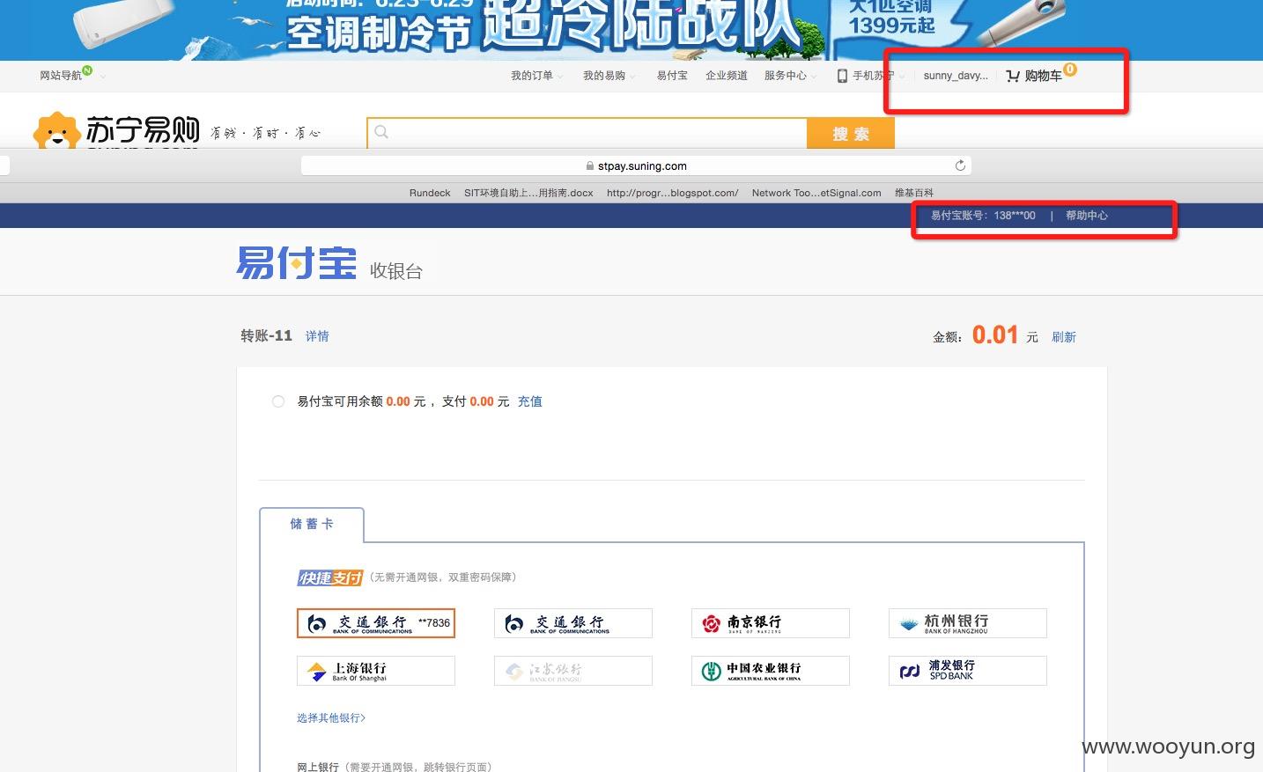Click the Suning lion mascot logo
This screenshot has height=772, width=1263.
56,131
